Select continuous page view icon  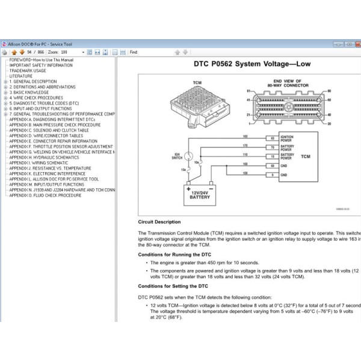click(x=122, y=52)
